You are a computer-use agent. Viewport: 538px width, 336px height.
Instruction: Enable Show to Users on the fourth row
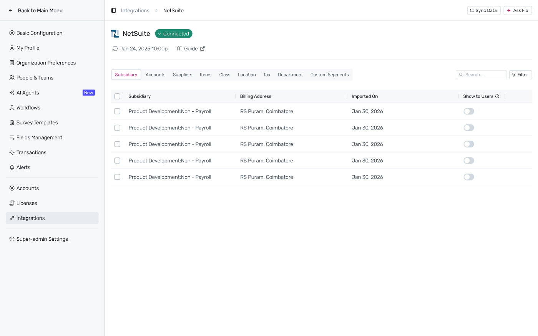(x=469, y=161)
